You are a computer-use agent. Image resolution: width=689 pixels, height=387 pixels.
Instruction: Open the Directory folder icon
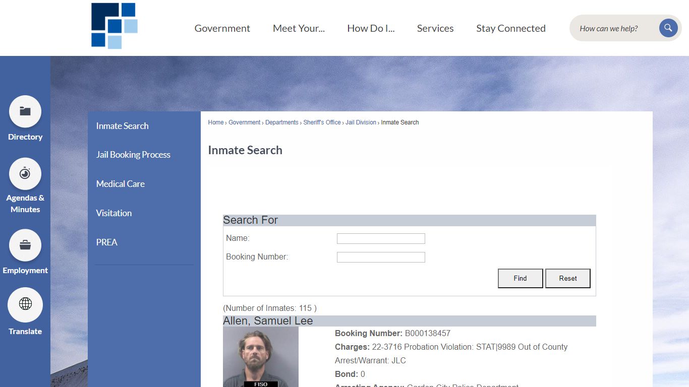[x=25, y=111]
